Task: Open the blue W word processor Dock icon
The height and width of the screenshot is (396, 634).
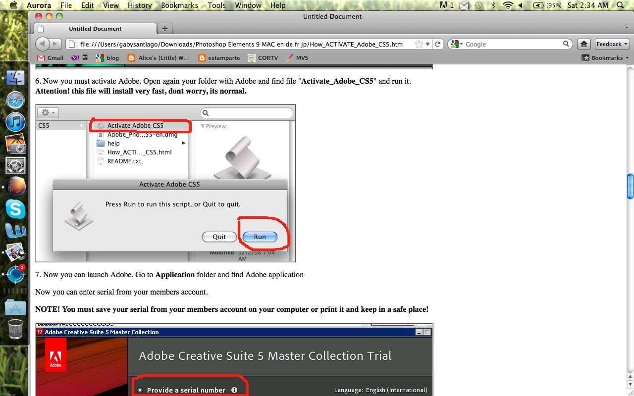Action: click(15, 231)
